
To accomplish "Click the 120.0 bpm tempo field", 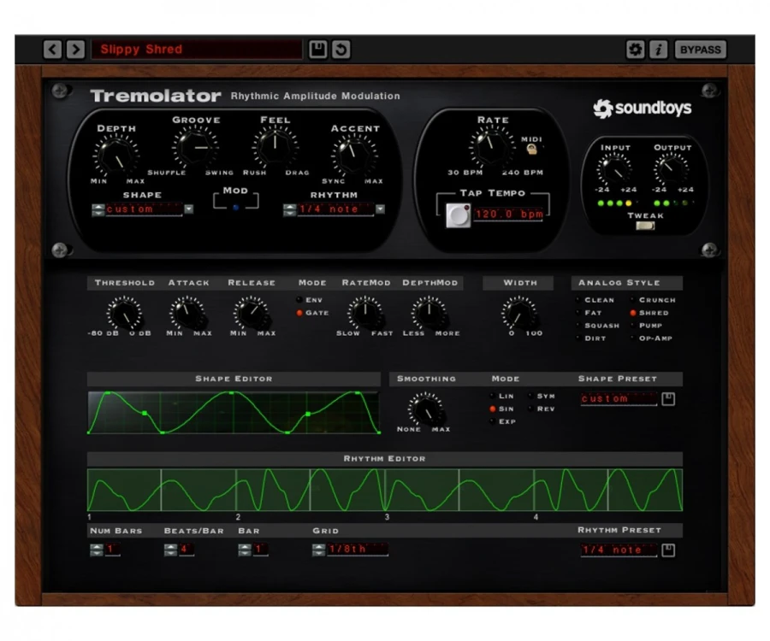I will (x=509, y=214).
